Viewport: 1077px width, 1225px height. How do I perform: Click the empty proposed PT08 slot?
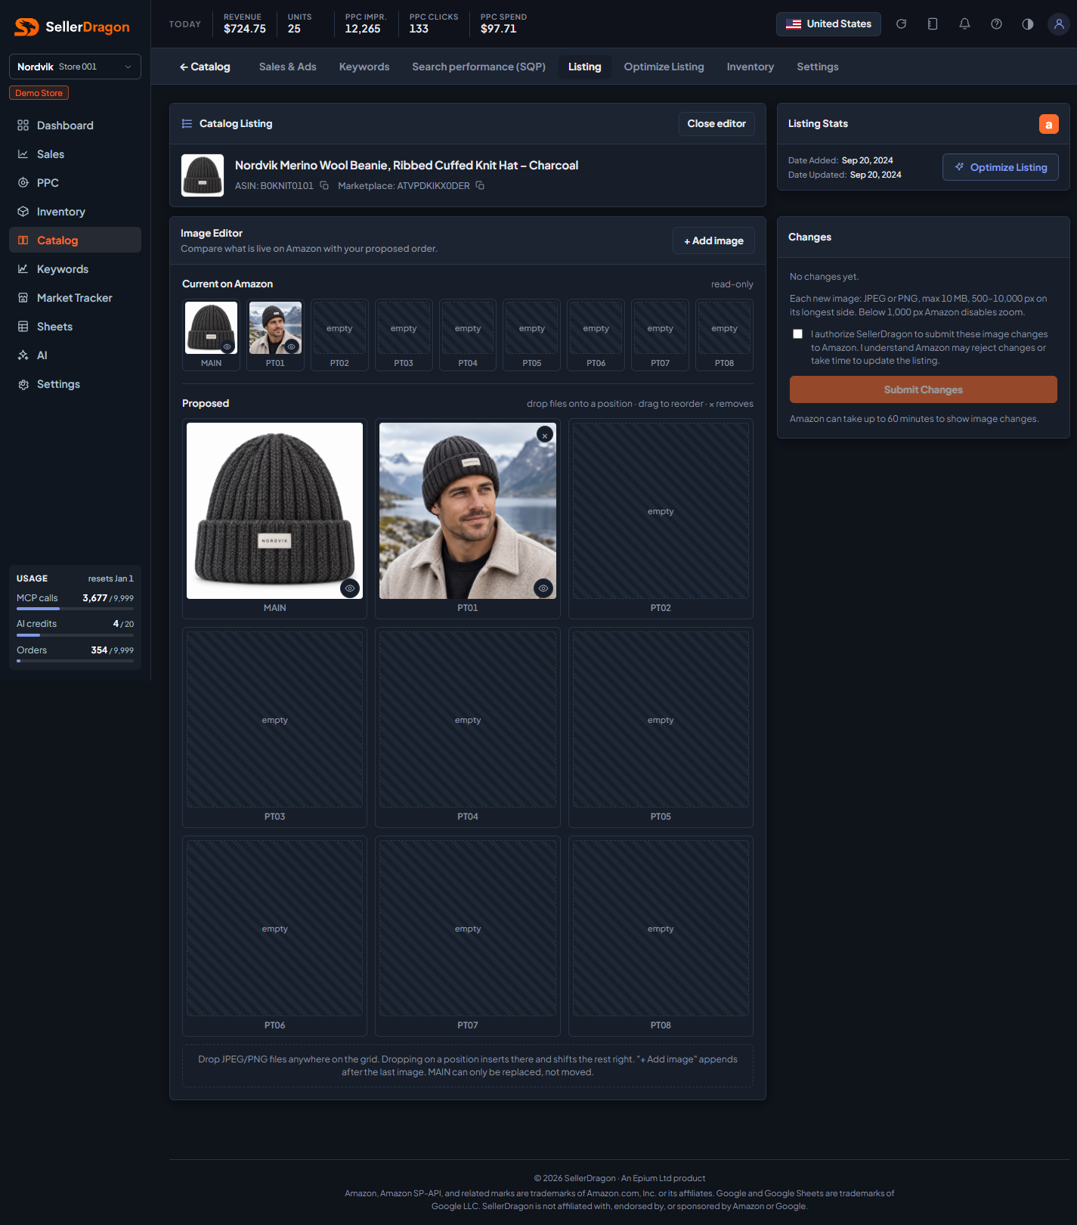point(661,928)
